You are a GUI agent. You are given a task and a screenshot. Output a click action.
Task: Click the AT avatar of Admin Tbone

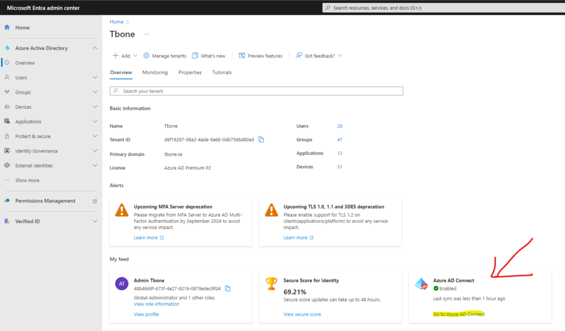pos(122,284)
